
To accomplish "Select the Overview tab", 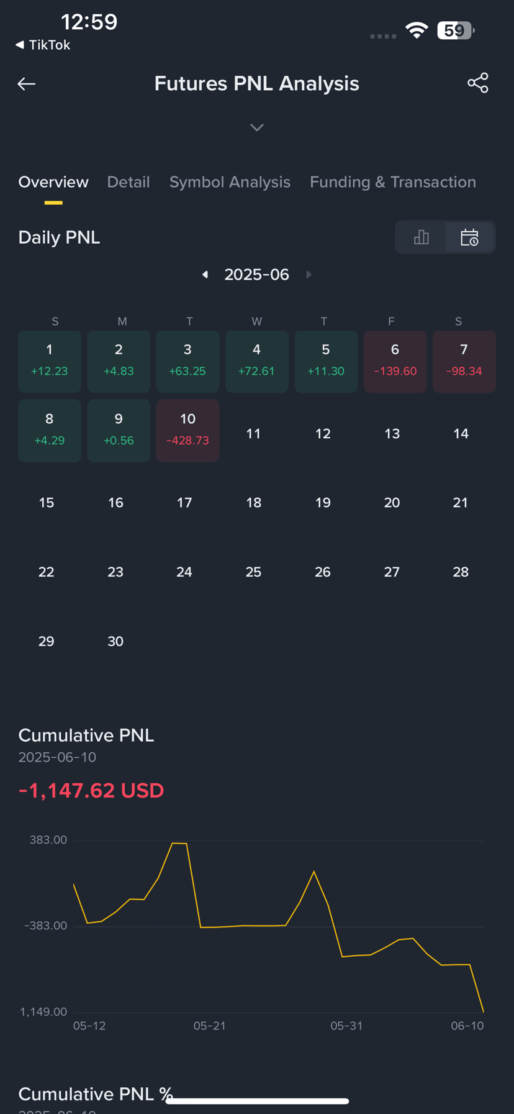I will point(53,182).
